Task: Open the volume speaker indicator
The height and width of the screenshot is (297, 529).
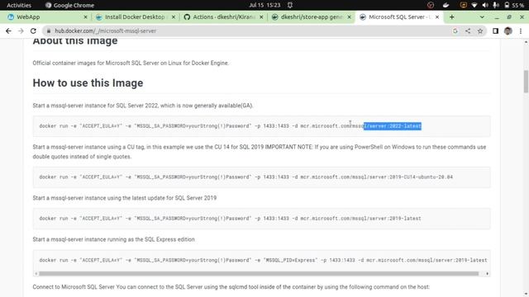Action: point(485,5)
